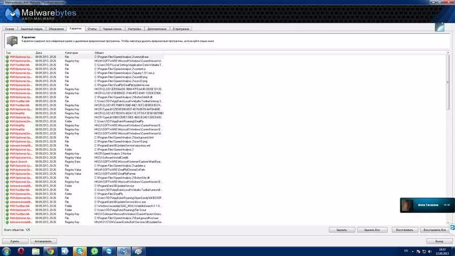The width and height of the screenshot is (455, 256).
Task: Click the taskbar clock showing 19:57
Action: point(442,251)
